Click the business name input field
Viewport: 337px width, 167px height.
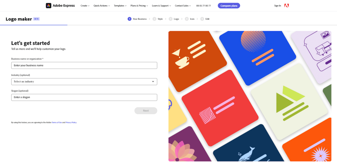(84, 65)
